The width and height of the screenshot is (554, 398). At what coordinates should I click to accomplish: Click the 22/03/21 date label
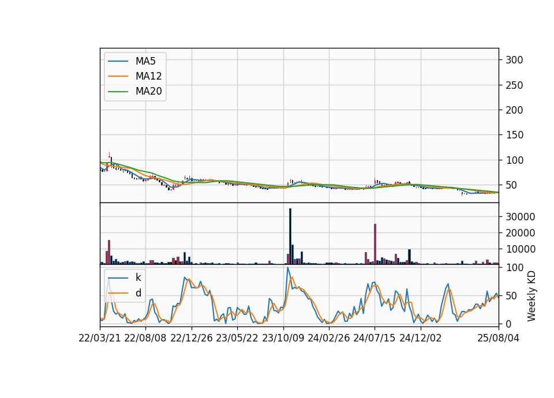(x=100, y=338)
